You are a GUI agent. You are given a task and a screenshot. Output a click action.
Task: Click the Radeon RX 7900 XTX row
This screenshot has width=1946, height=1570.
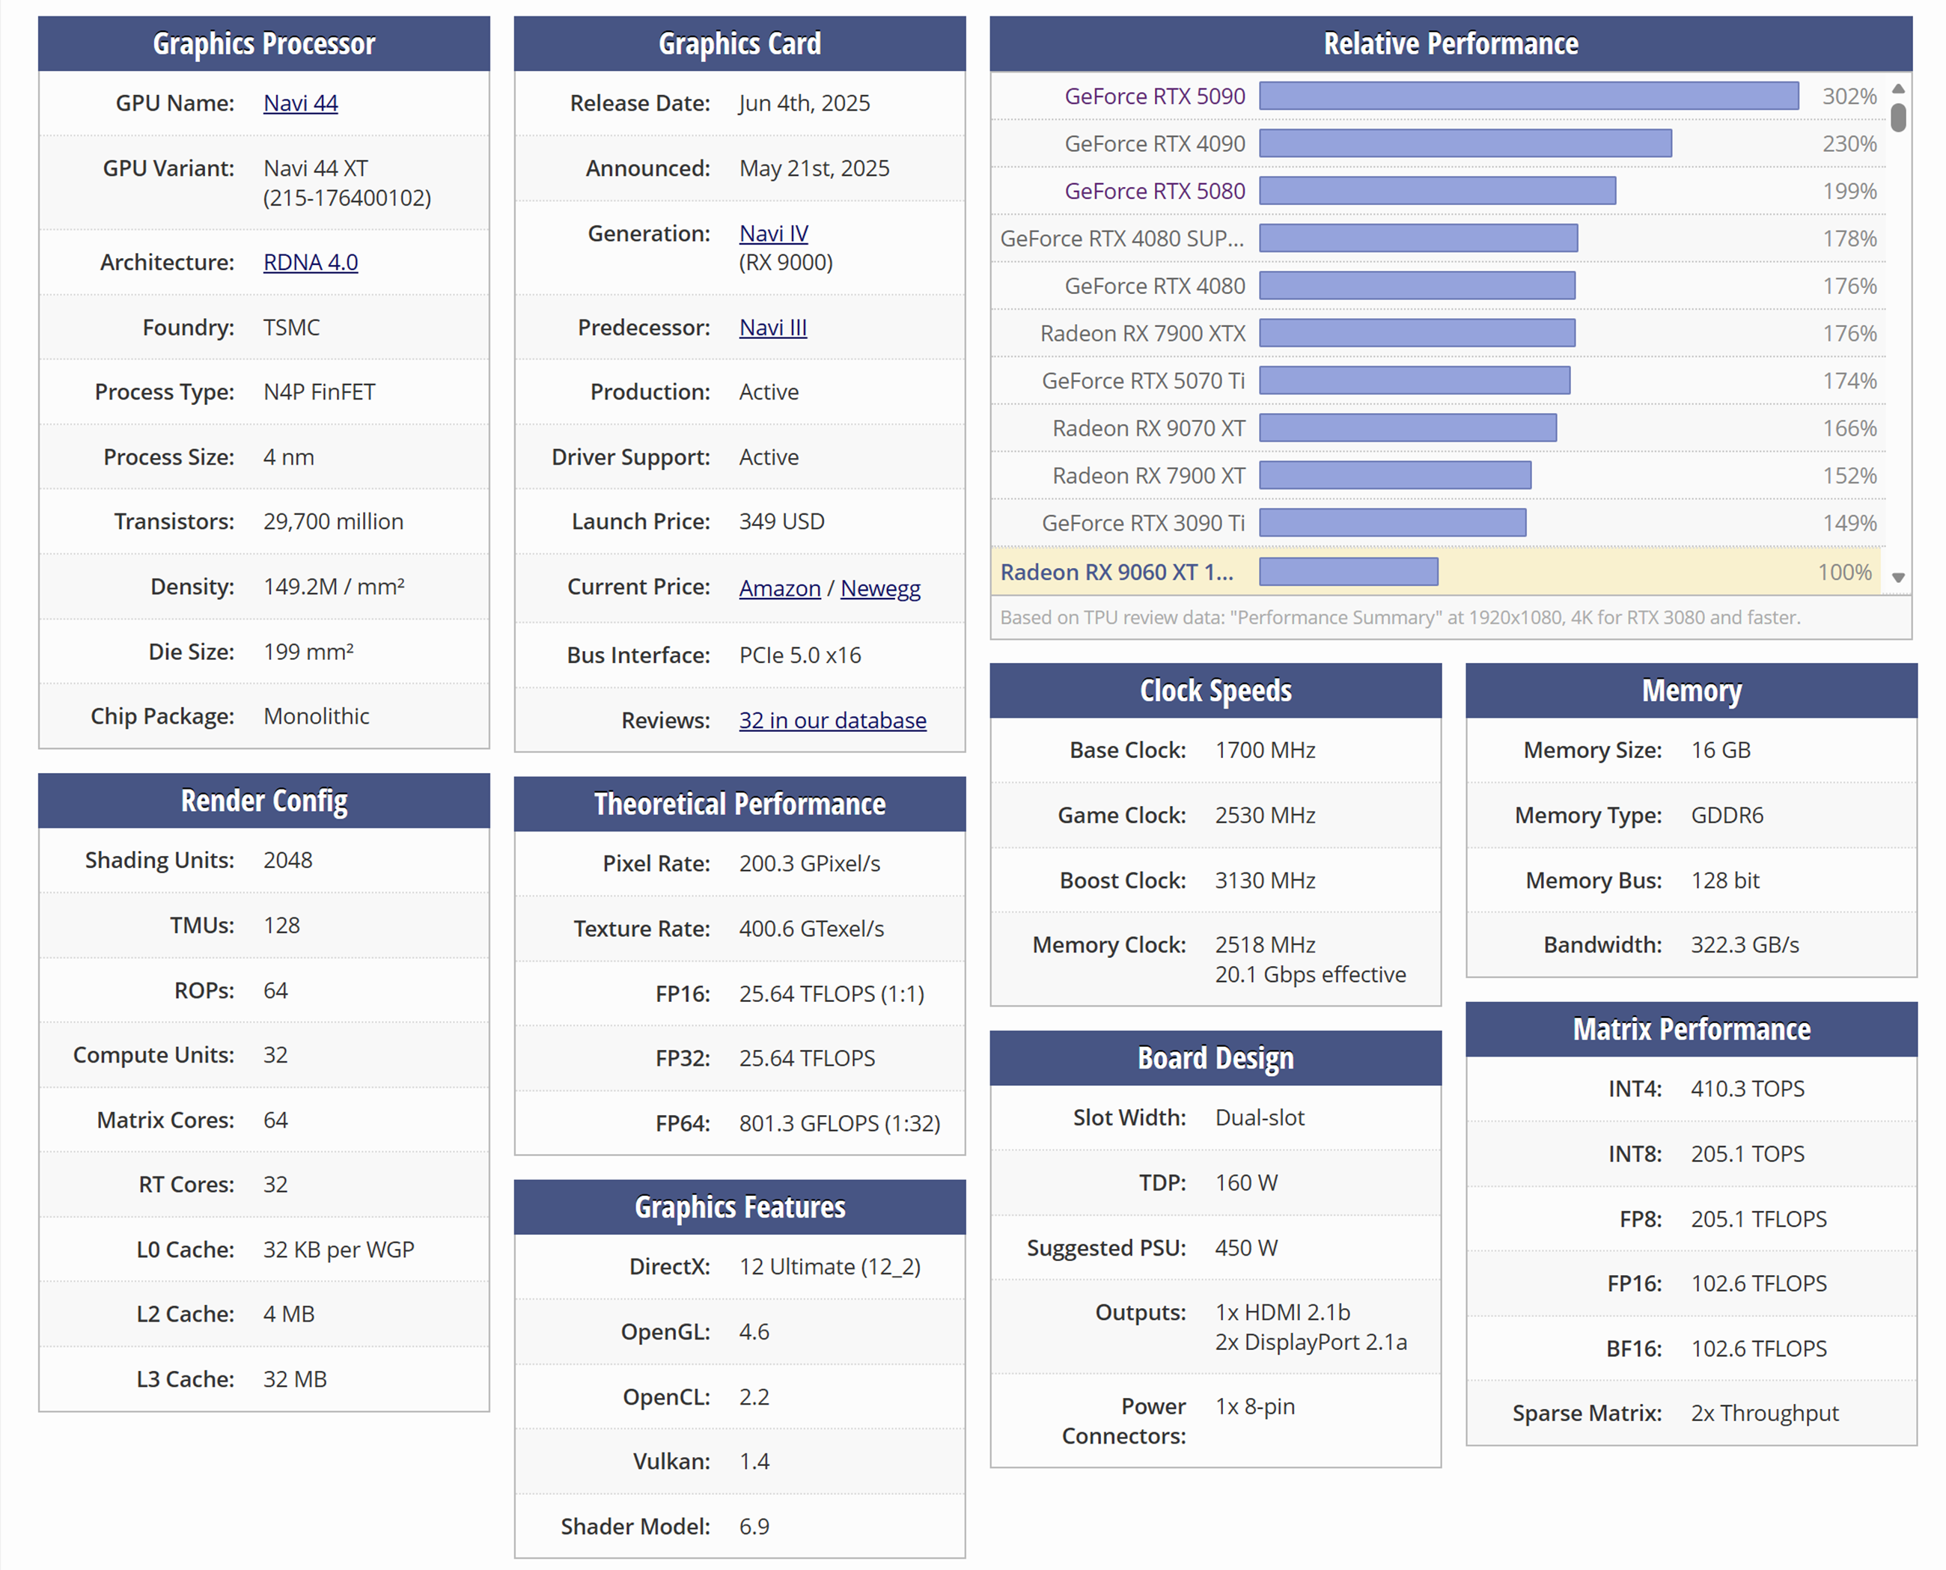(x=1438, y=334)
